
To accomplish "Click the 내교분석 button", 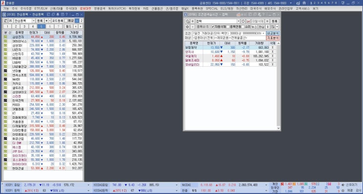I will (273, 34).
